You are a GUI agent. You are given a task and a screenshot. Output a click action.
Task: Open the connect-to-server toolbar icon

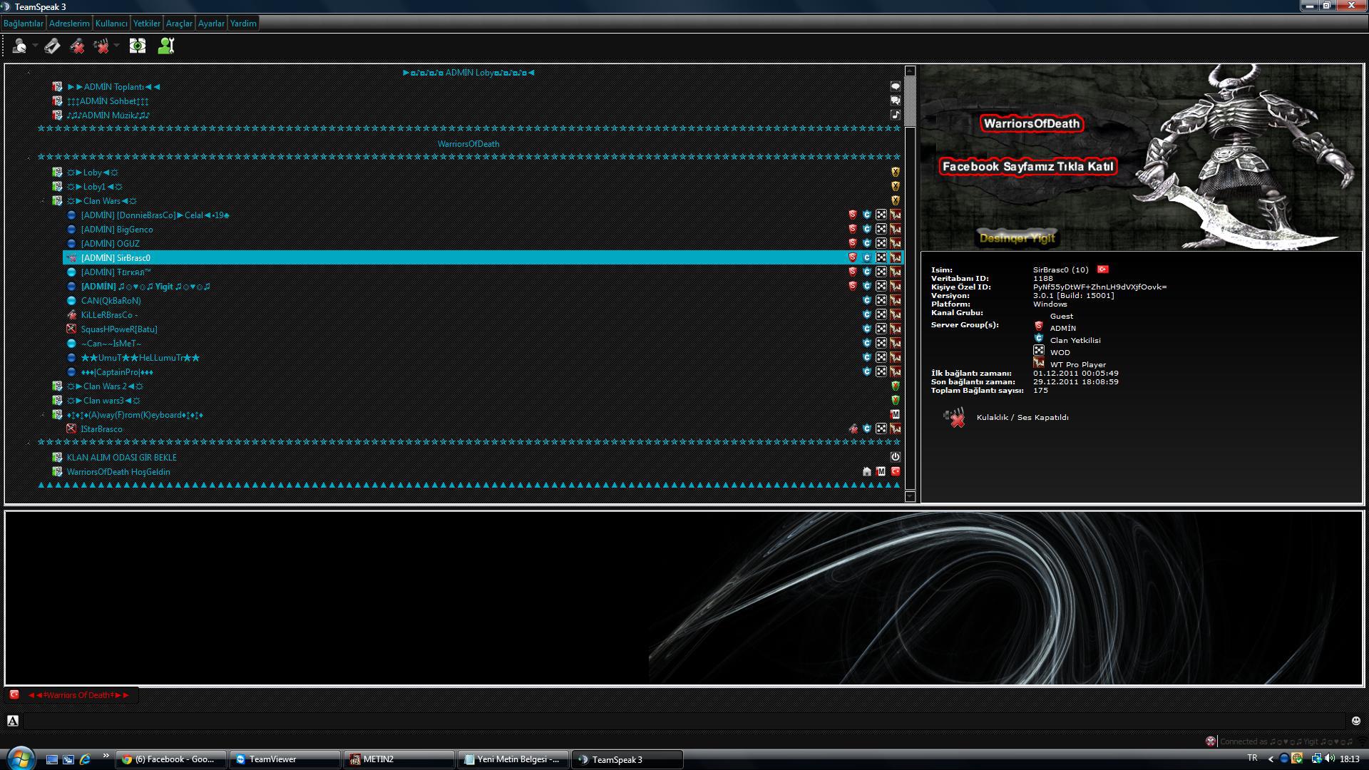19,46
